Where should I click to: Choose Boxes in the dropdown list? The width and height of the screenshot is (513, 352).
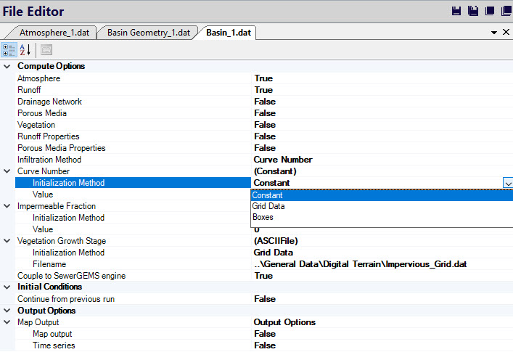pos(263,217)
